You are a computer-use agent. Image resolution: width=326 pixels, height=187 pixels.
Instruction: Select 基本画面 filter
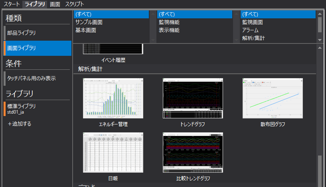click(111, 30)
